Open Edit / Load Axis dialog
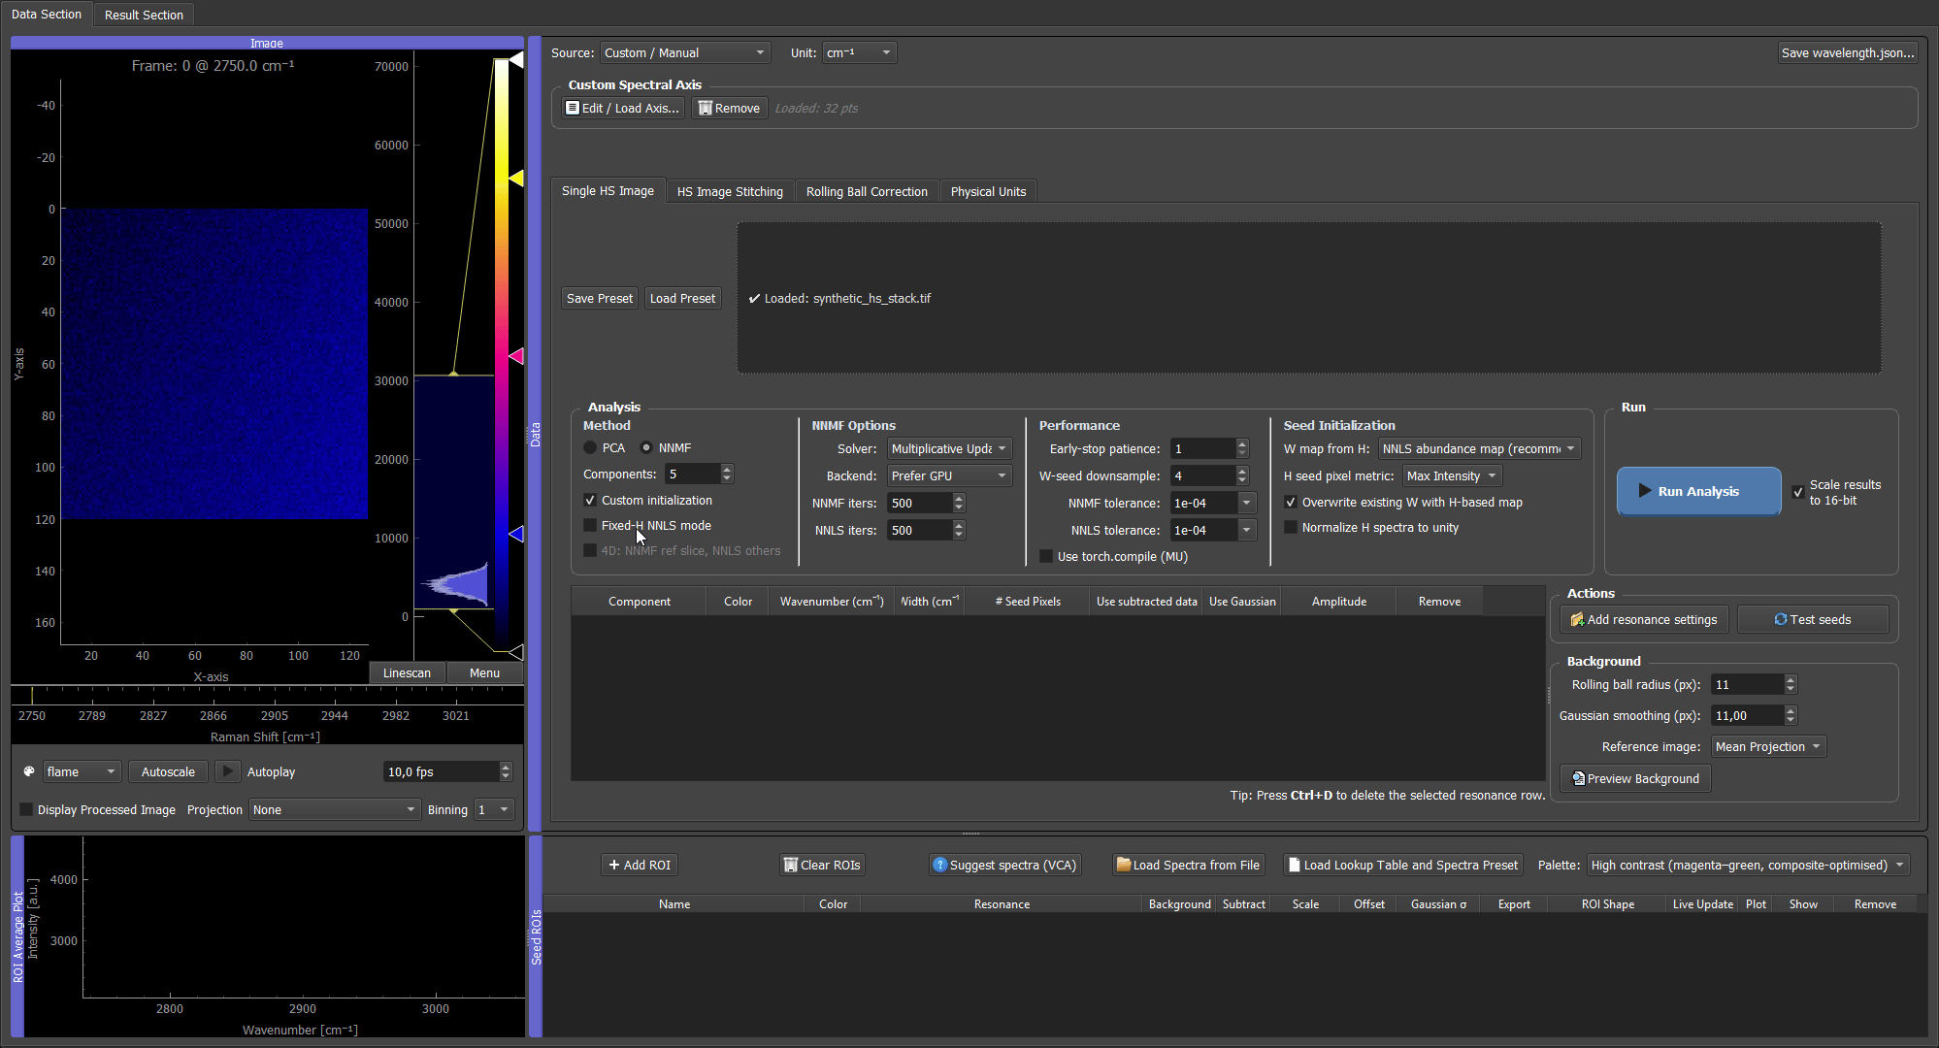 [623, 108]
